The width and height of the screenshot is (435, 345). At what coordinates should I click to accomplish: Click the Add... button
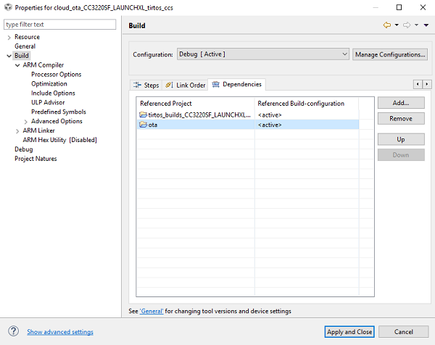400,103
